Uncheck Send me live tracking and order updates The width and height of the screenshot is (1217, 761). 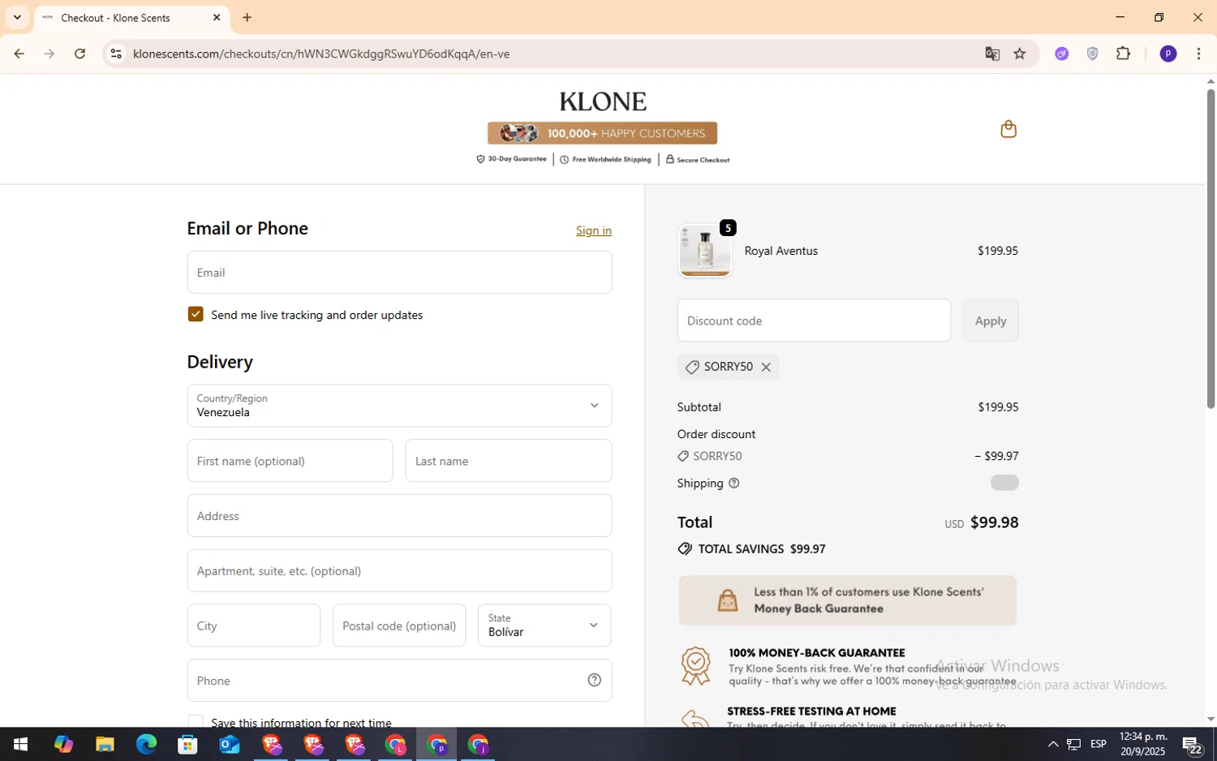point(196,314)
